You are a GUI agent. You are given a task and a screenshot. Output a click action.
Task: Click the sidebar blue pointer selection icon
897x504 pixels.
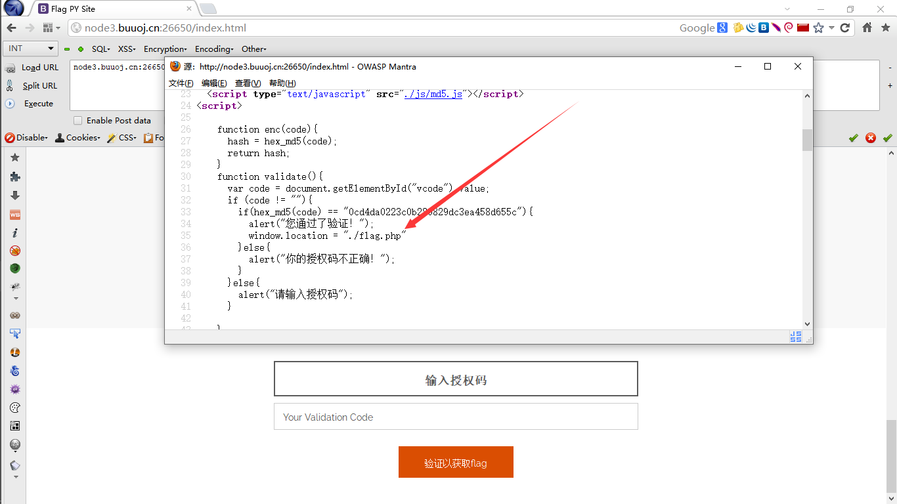[15, 333]
